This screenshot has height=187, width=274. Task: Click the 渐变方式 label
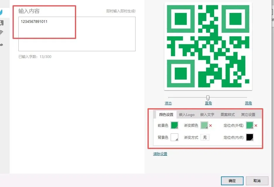(191, 138)
